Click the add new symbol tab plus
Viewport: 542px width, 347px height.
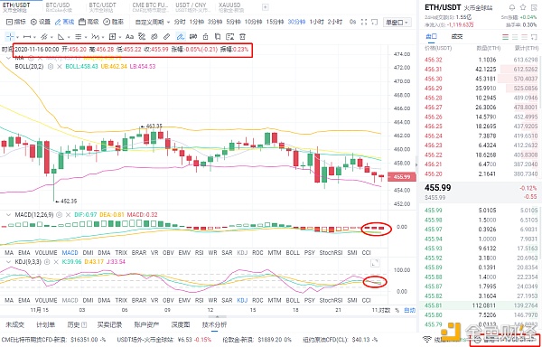pos(265,7)
